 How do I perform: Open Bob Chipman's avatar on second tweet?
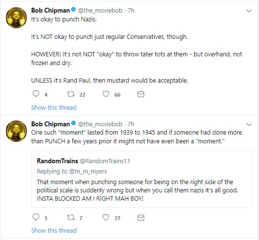[x=16, y=131]
